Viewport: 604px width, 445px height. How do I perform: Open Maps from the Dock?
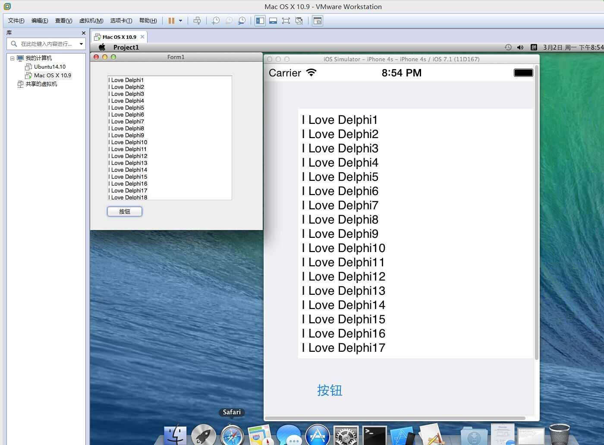coord(260,435)
